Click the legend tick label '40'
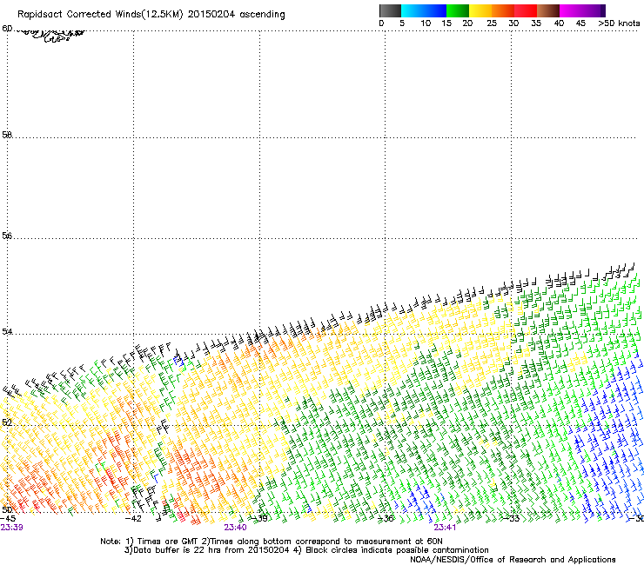The height and width of the screenshot is (565, 644). point(559,23)
